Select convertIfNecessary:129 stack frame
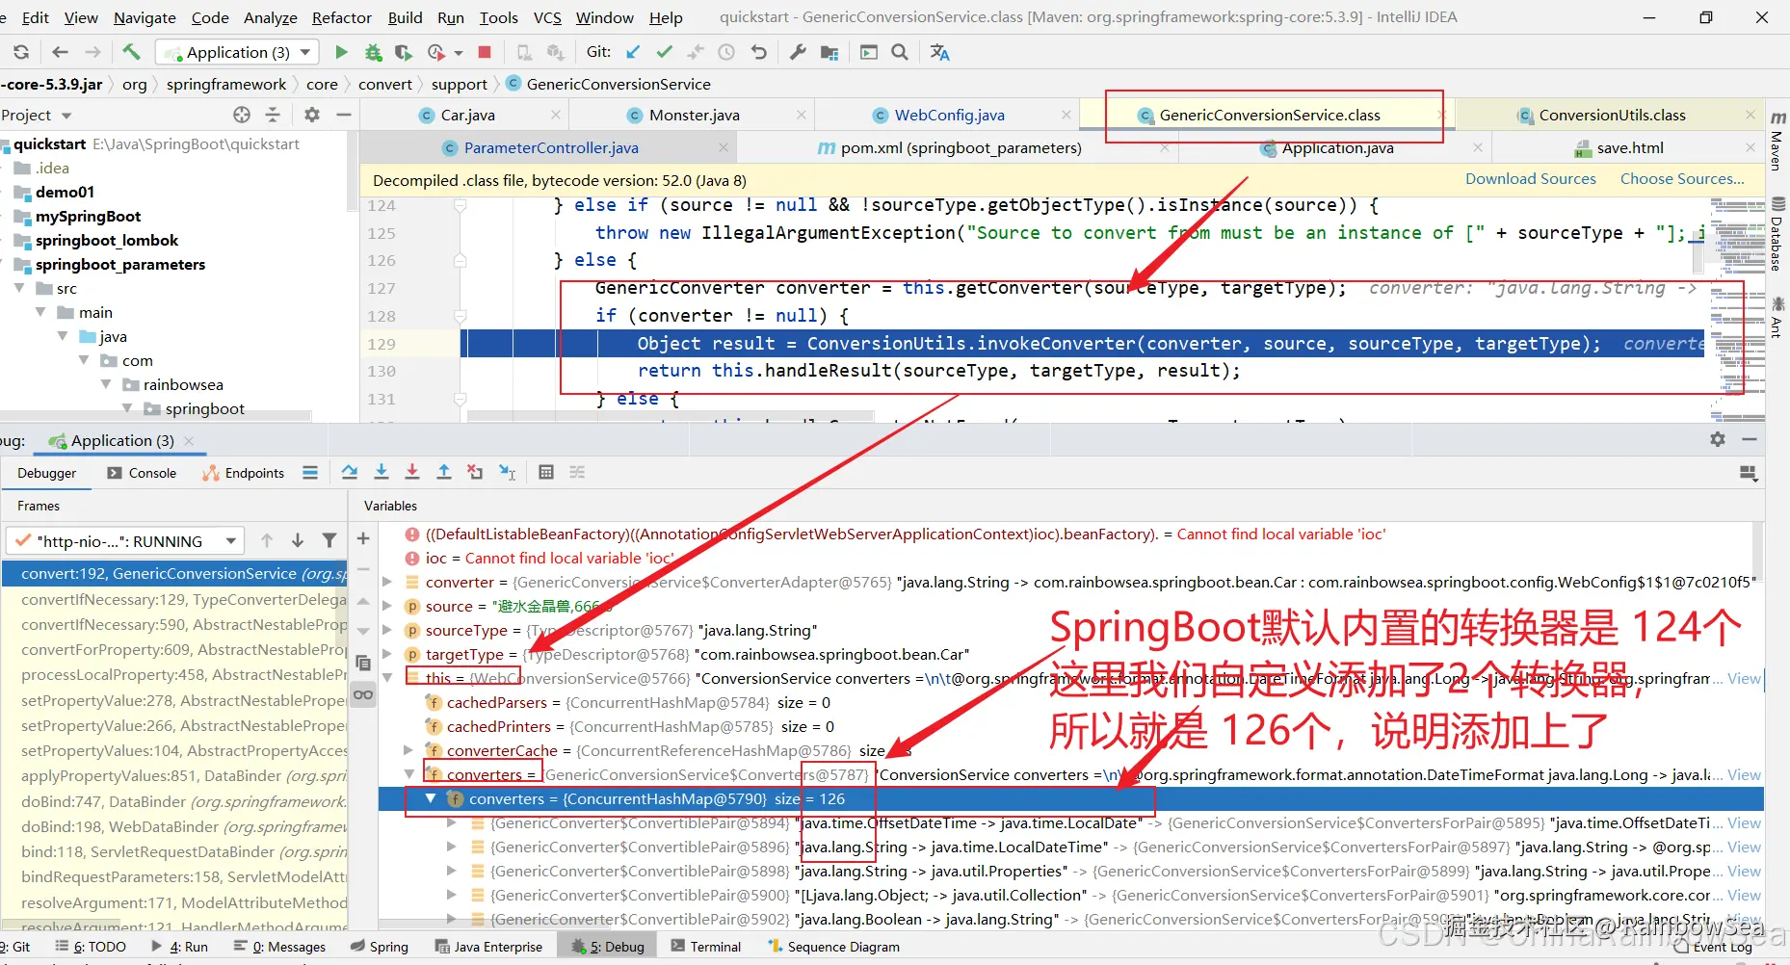Image resolution: width=1790 pixels, height=965 pixels. 175,600
